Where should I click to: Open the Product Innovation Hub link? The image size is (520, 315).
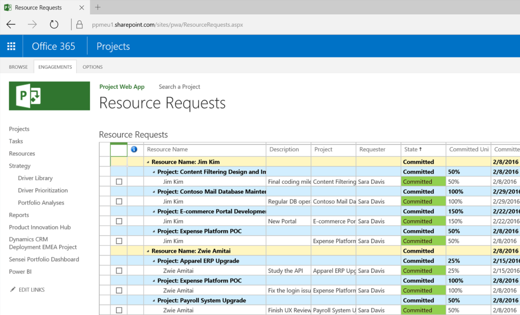click(x=40, y=227)
